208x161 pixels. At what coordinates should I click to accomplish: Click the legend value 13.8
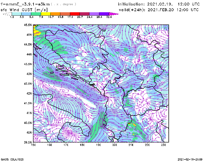click(x=61, y=17)
